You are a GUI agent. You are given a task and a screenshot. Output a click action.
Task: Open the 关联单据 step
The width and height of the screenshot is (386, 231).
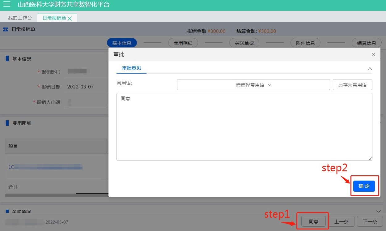pyautogui.click(x=244, y=43)
